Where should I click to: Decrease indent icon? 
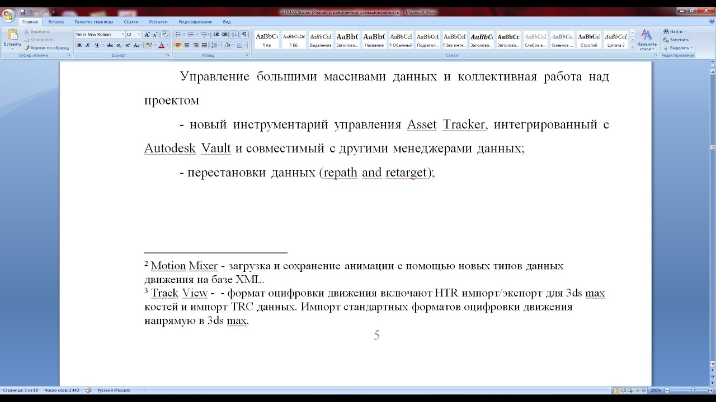pos(215,35)
